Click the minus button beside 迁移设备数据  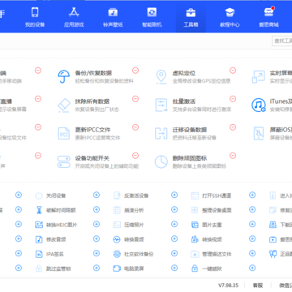coord(233,127)
